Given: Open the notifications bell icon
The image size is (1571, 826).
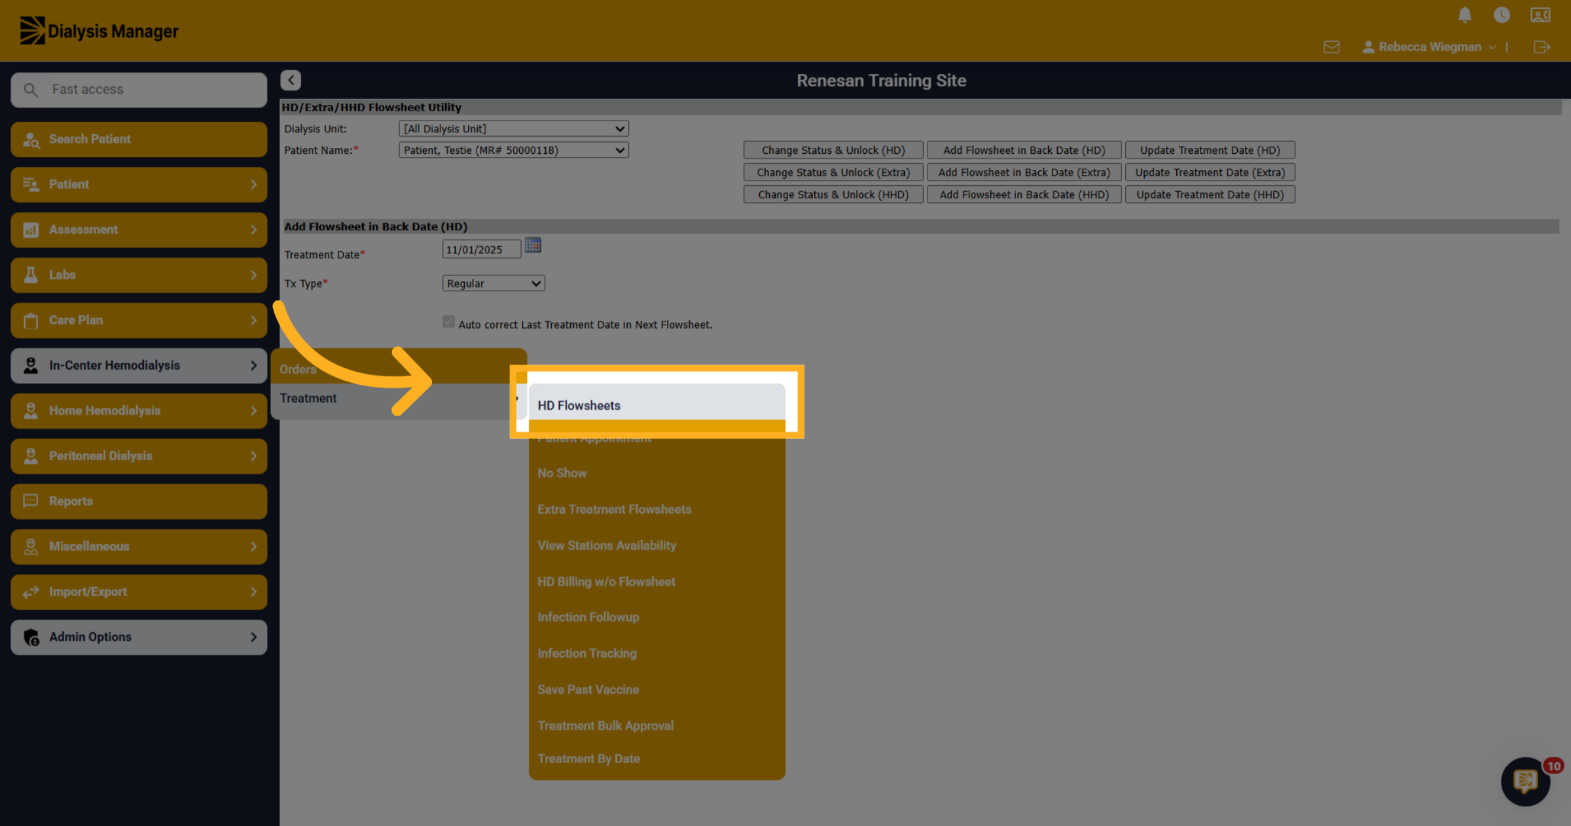Looking at the screenshot, I should (x=1465, y=15).
